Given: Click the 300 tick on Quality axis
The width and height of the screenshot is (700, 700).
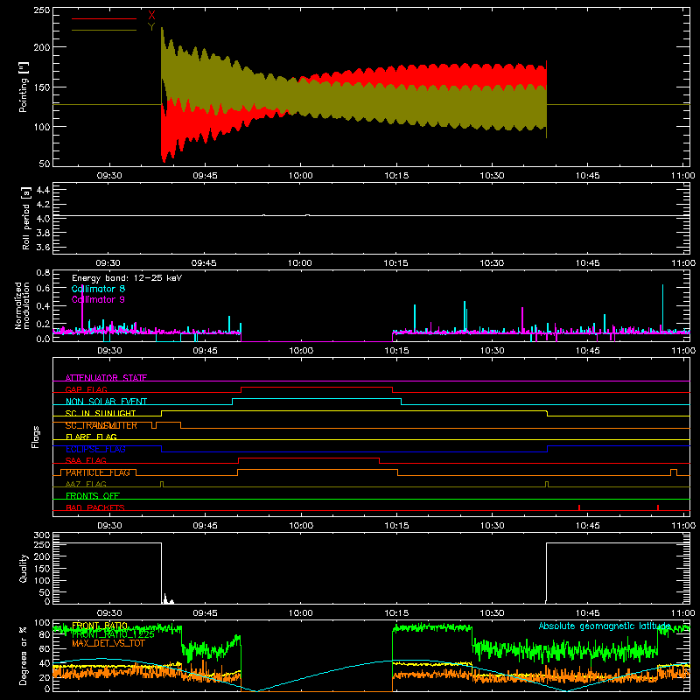Looking at the screenshot, I should coord(41,535).
